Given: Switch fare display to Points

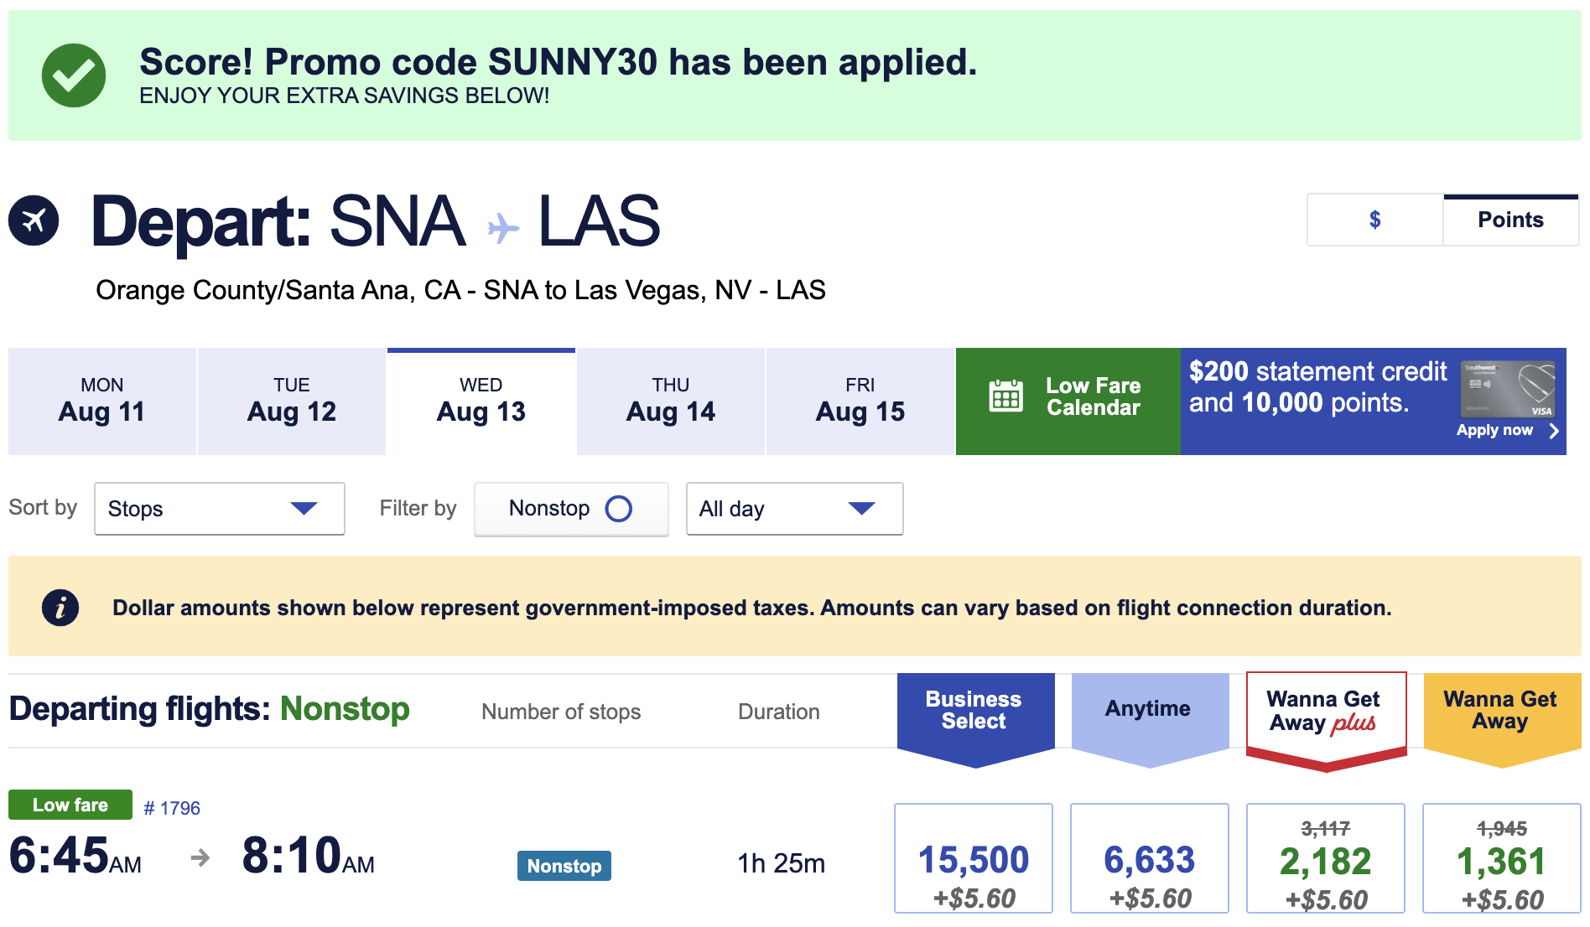Looking at the screenshot, I should click(1510, 220).
